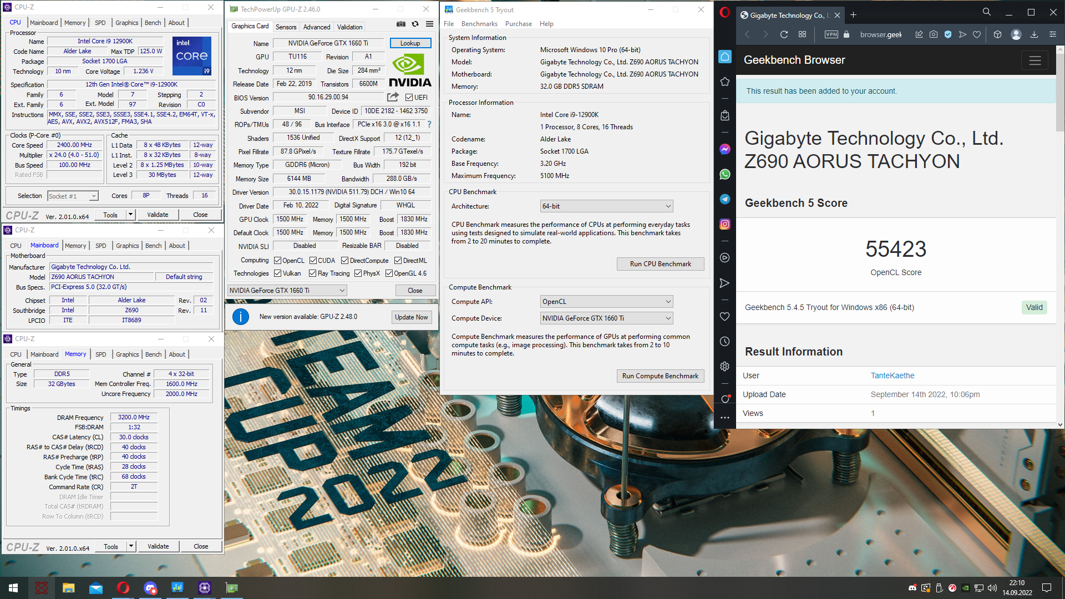Open the TanteKaethe user link
Screen dimensions: 1065x599
pos(892,375)
